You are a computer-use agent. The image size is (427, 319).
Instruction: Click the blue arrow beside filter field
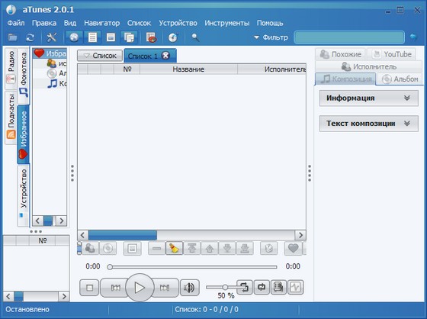413,37
